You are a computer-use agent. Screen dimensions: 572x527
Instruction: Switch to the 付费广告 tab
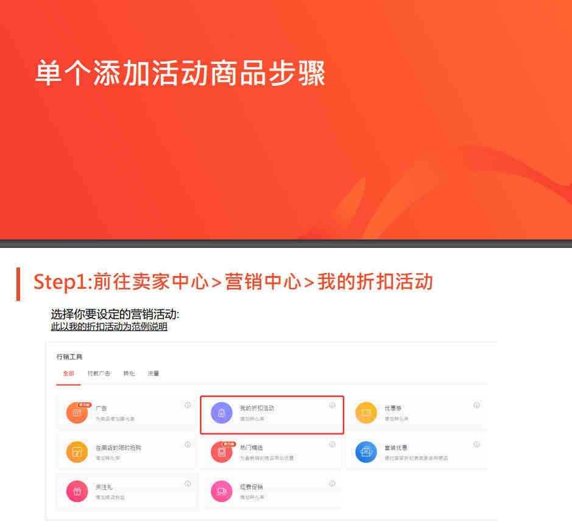tap(99, 373)
